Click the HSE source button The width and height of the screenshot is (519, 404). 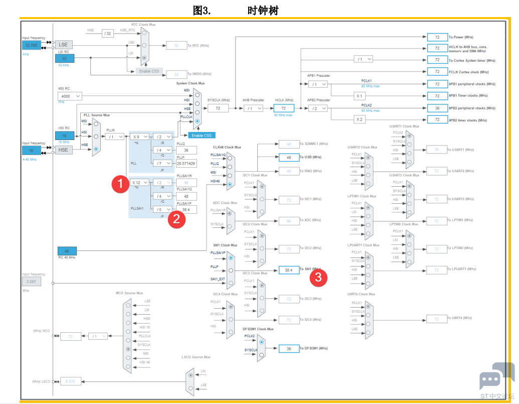65,150
